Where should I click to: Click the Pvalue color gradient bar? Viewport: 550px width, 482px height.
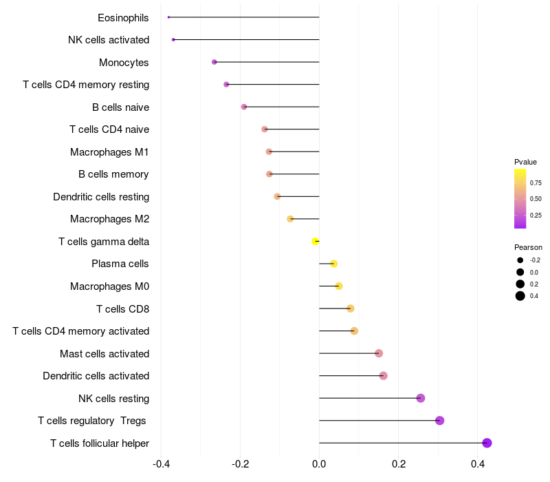click(520, 199)
